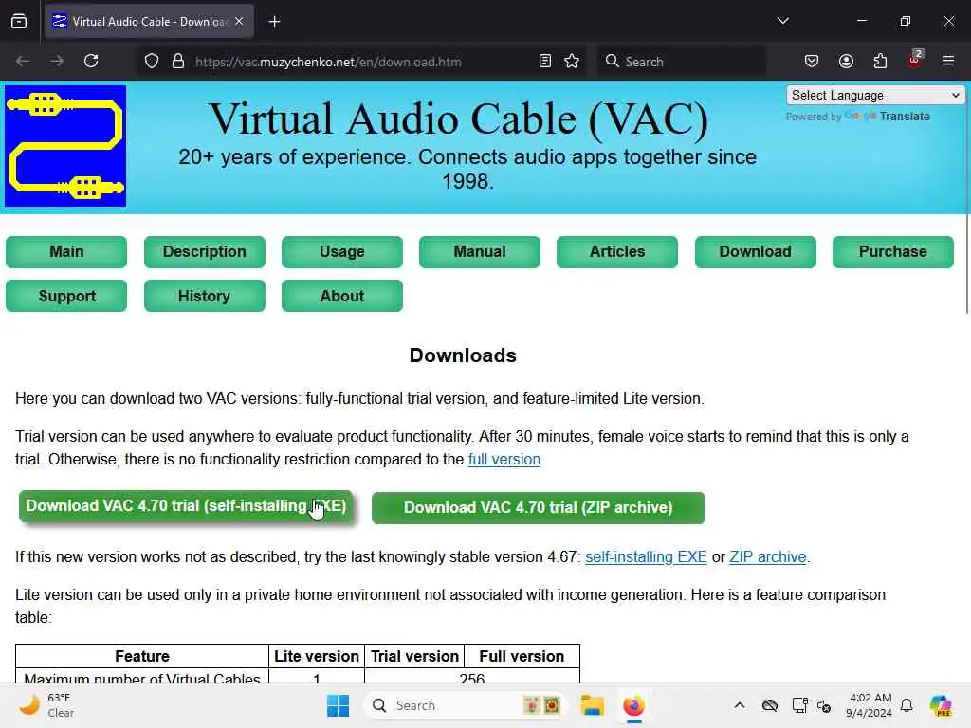971x728 pixels.
Task: Click the Downloads heading
Action: 463,355
